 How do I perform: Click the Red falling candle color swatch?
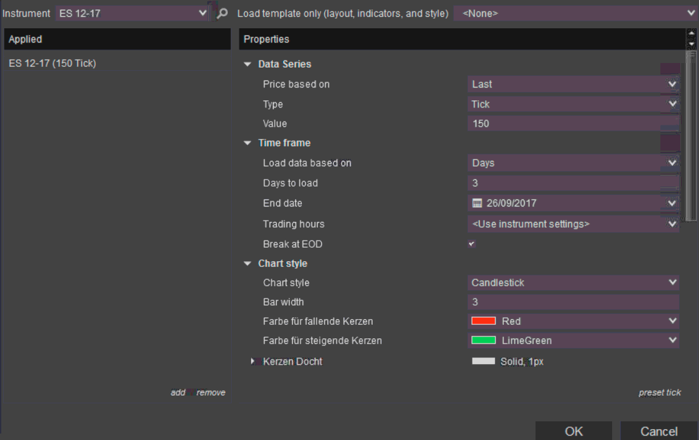point(483,321)
